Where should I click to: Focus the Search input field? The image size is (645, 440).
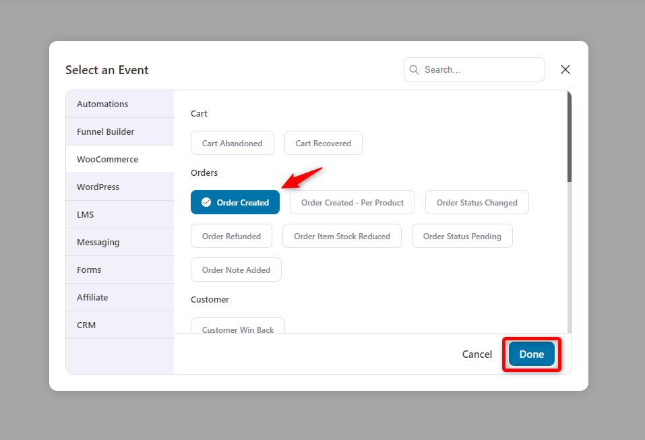474,69
